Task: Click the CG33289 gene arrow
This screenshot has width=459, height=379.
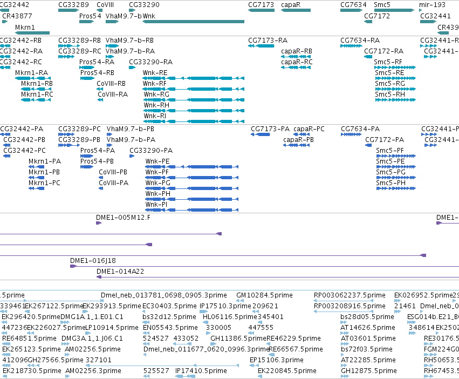Action: (x=69, y=10)
